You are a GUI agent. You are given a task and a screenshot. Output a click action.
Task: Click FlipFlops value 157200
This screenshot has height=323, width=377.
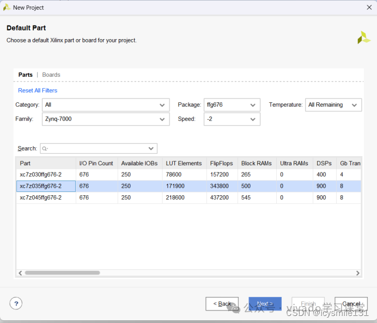click(219, 175)
